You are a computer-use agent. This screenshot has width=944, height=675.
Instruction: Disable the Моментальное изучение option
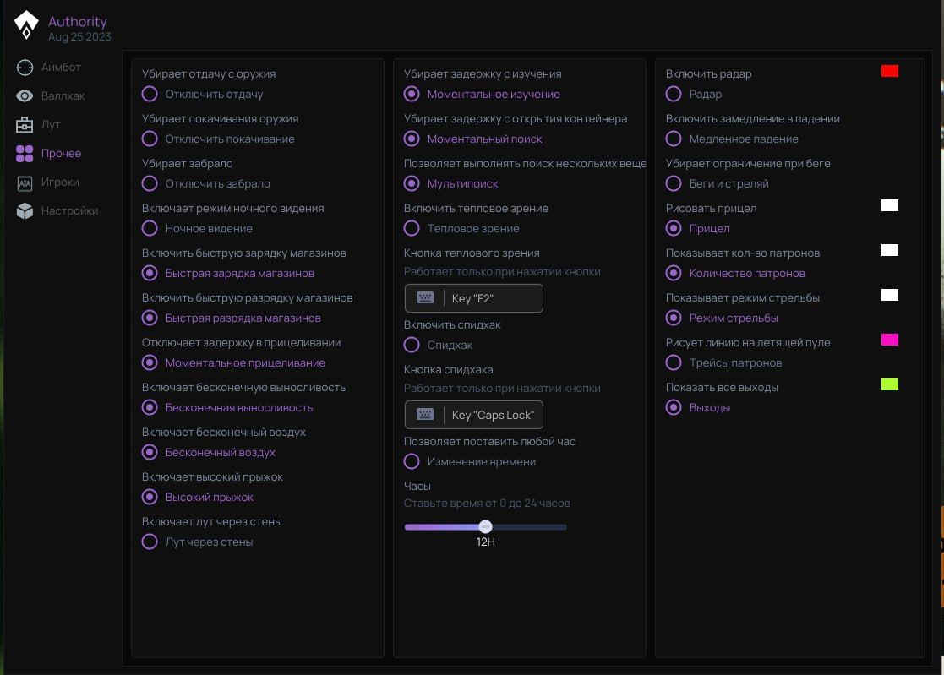coord(412,94)
